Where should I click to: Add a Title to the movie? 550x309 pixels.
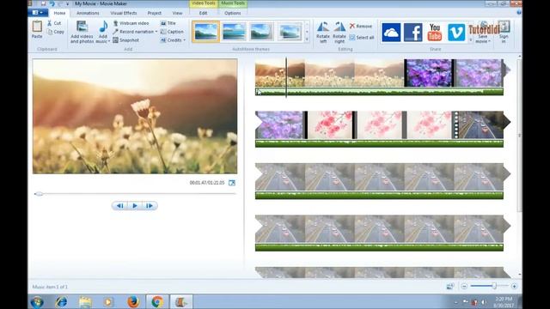coord(168,23)
